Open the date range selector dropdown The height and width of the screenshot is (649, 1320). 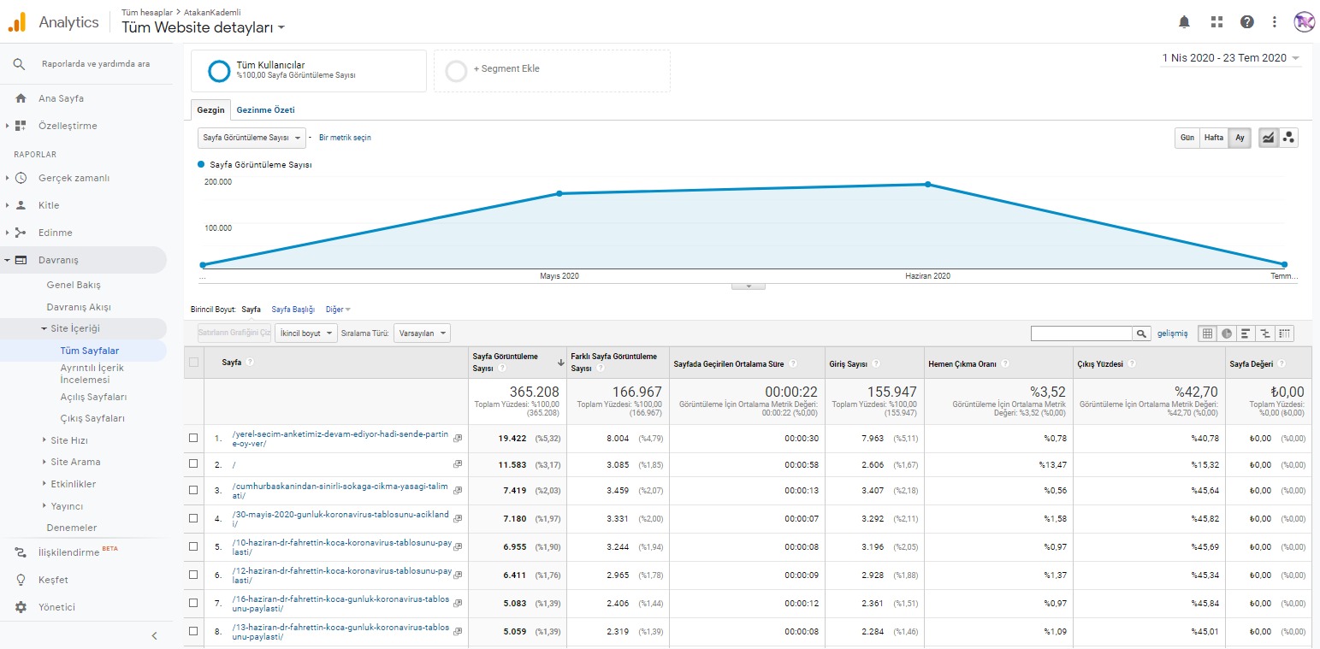click(x=1231, y=58)
